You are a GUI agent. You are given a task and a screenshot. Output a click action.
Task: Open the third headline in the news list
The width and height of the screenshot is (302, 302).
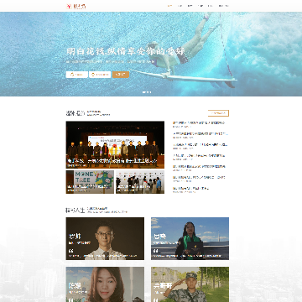pyautogui.click(x=200, y=144)
